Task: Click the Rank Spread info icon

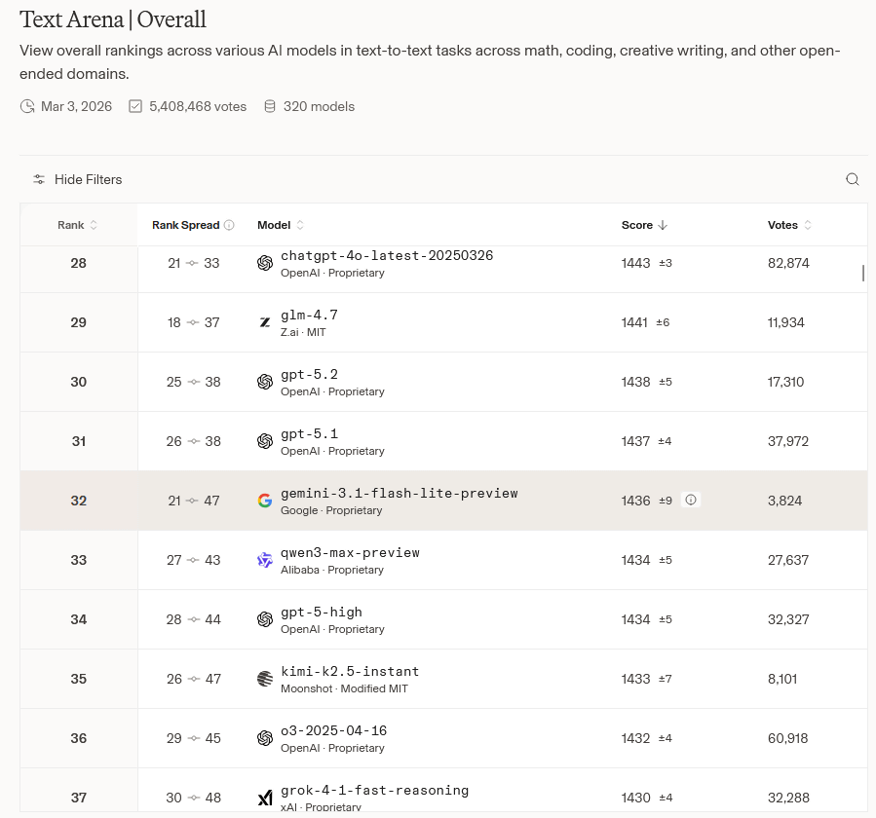Action: (229, 225)
